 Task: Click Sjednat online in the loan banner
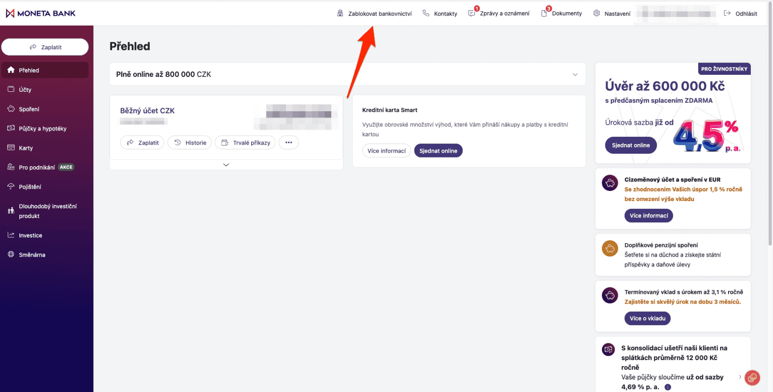pyautogui.click(x=631, y=145)
